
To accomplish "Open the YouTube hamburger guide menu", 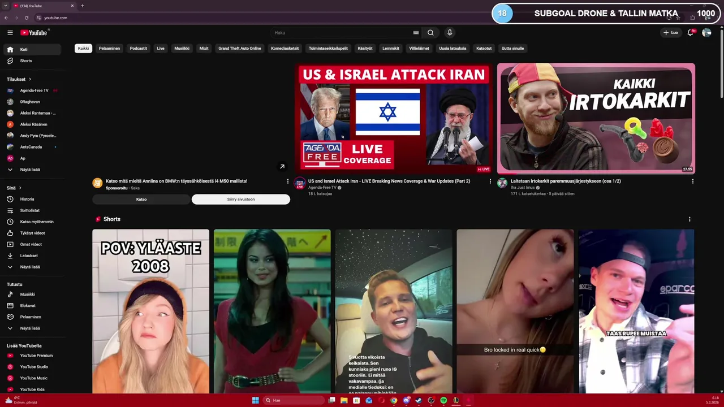I will (x=10, y=33).
